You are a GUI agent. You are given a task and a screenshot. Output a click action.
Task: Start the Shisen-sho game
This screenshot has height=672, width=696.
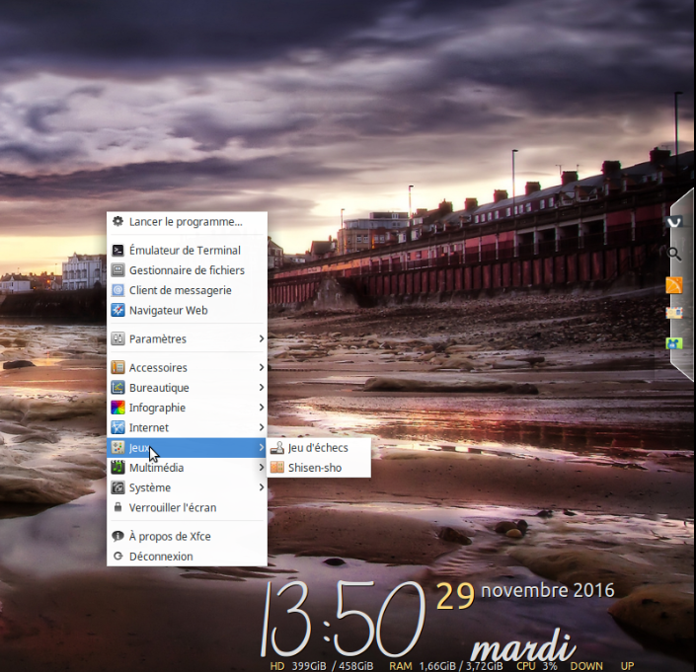coord(319,468)
